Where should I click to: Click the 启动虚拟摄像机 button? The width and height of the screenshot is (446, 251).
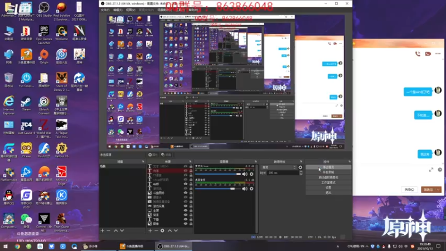click(x=328, y=177)
